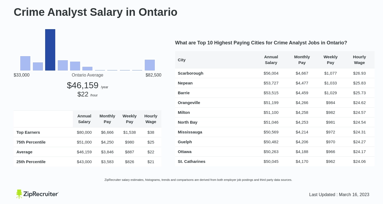The image size is (383, 204).
Task: Click the Average row $3,846 monthly pay
Action: 107,152
